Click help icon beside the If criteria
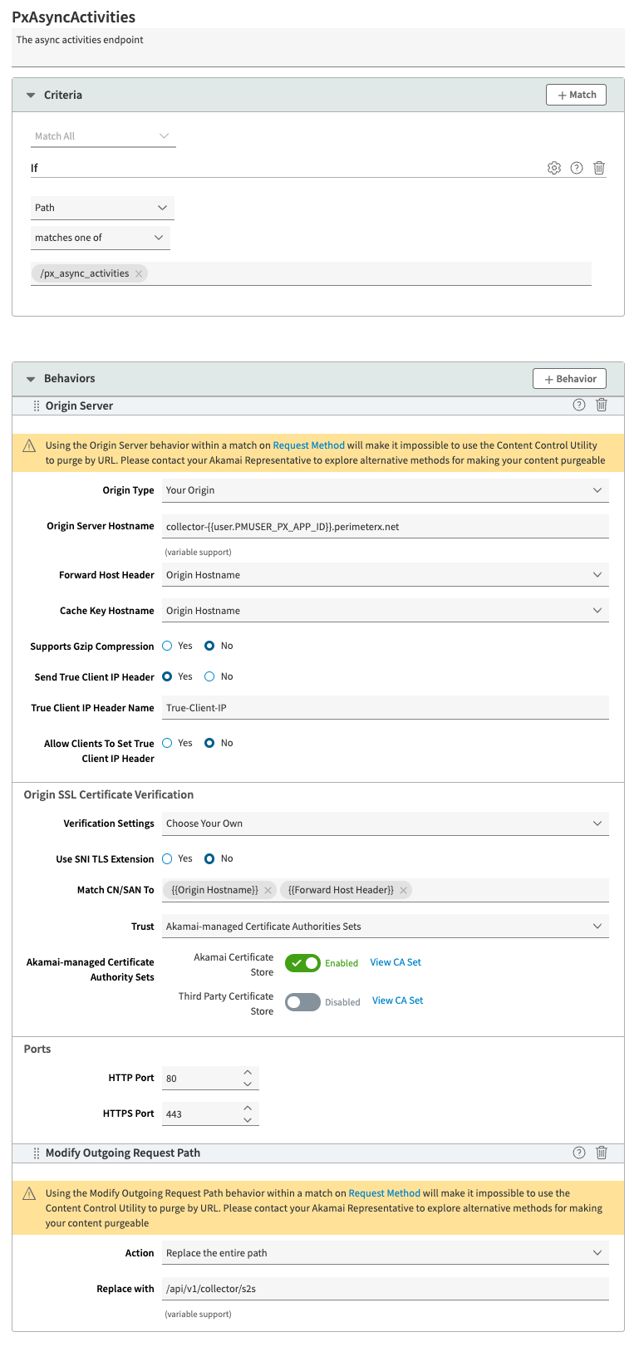 coord(577,168)
